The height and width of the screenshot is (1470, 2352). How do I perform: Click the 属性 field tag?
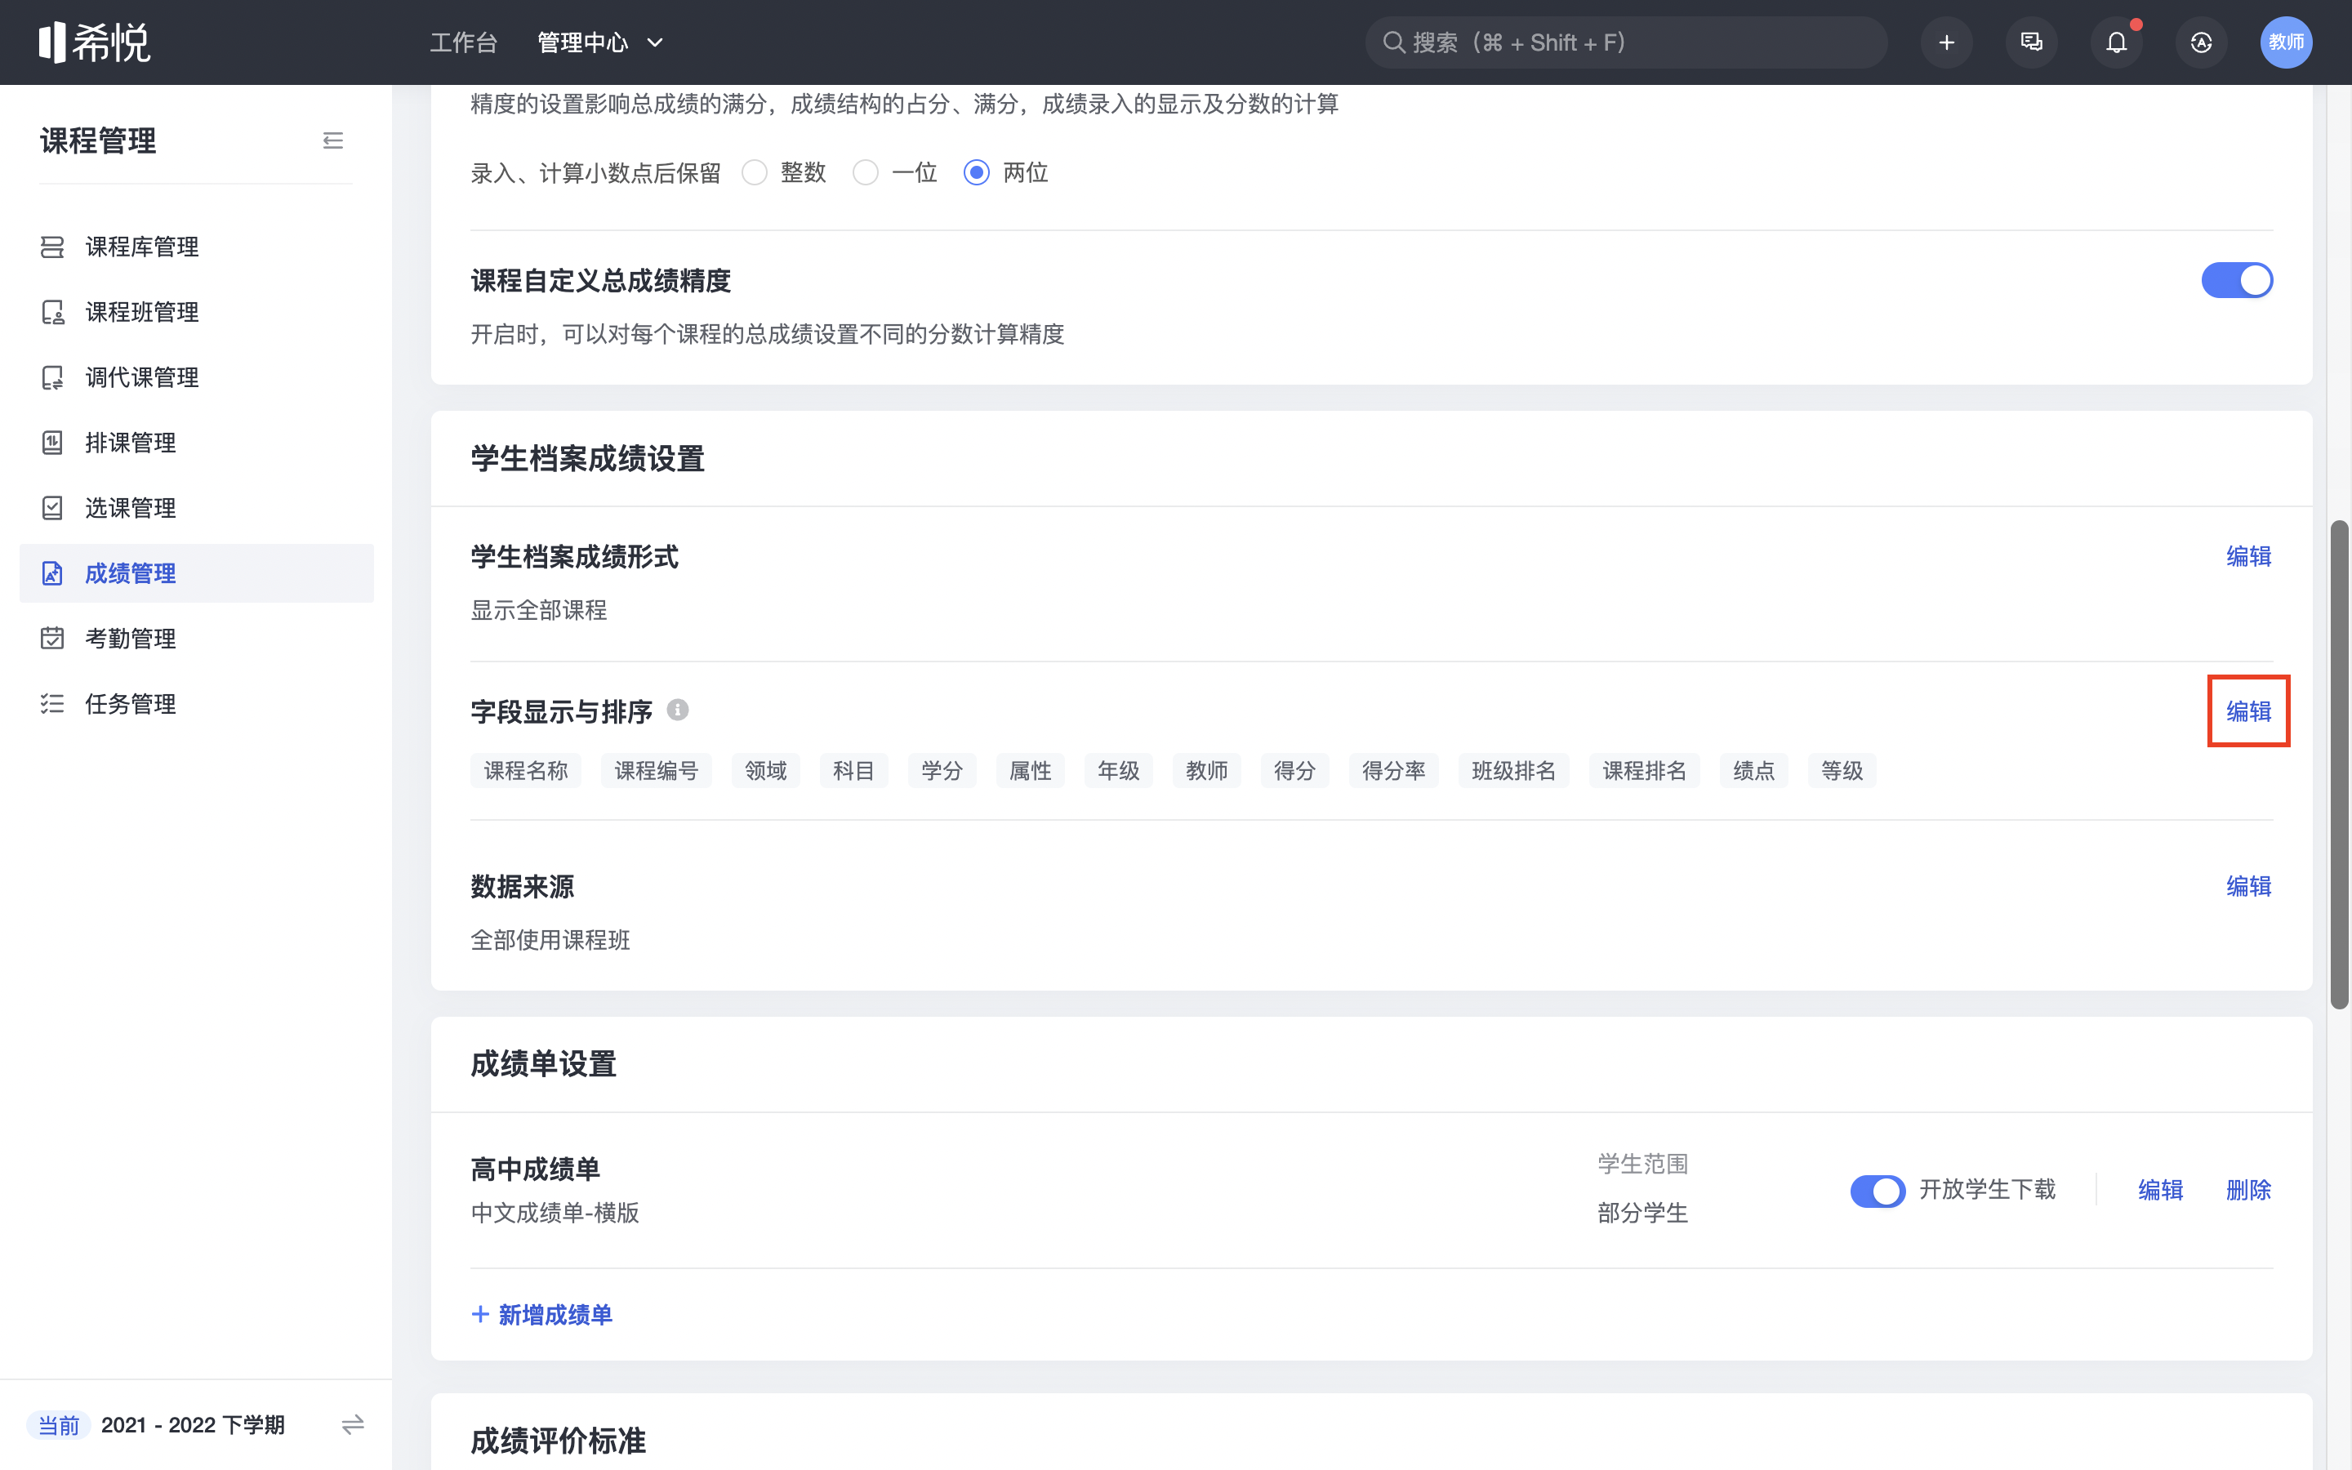(x=1030, y=771)
